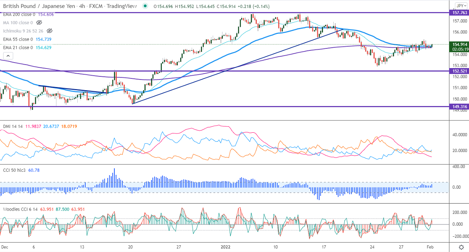469x252 pixels.
Task: Click the green market status dot
Action: 146,6
